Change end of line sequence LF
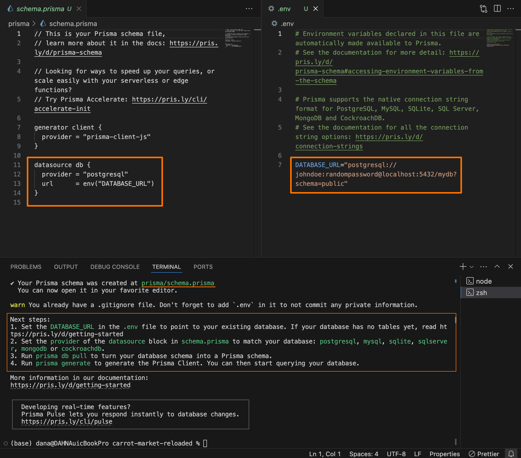The width and height of the screenshot is (521, 458). point(418,454)
